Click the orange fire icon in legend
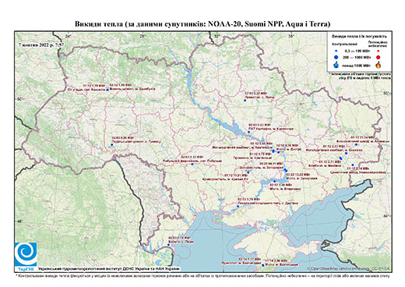405x287 pixels. coord(379,65)
